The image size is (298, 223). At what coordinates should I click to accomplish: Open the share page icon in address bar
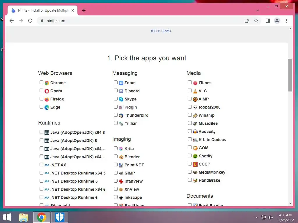[x=247, y=21]
